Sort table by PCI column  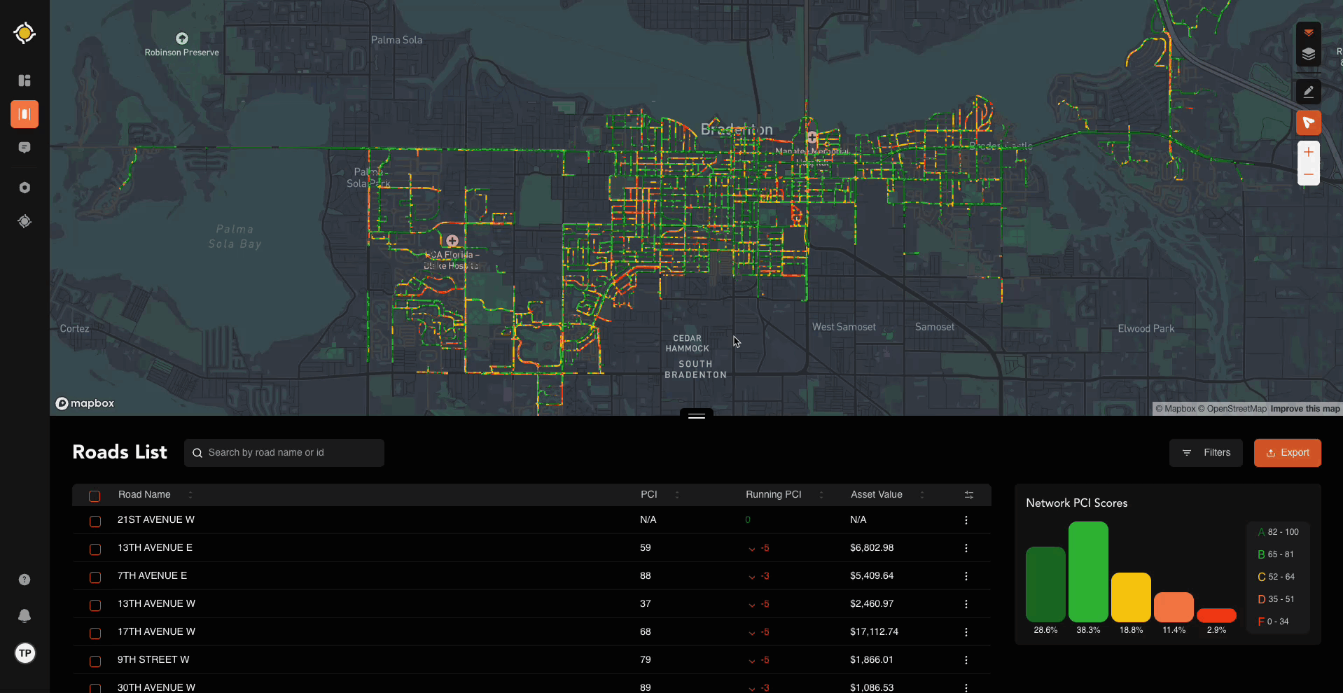tap(676, 495)
